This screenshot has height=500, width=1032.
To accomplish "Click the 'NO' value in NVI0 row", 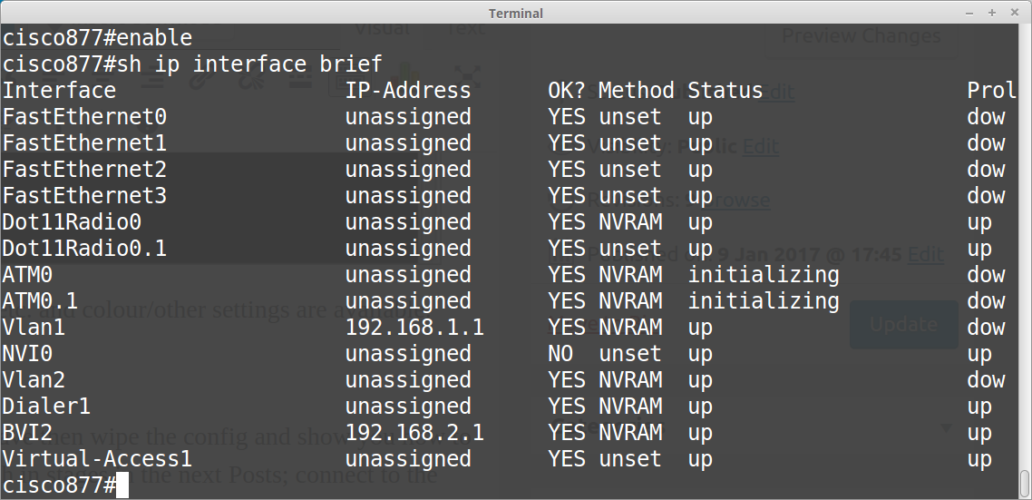I will coord(560,354).
